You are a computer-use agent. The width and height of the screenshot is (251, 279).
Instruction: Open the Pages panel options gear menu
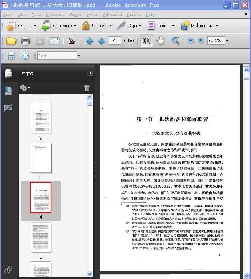coord(25,88)
